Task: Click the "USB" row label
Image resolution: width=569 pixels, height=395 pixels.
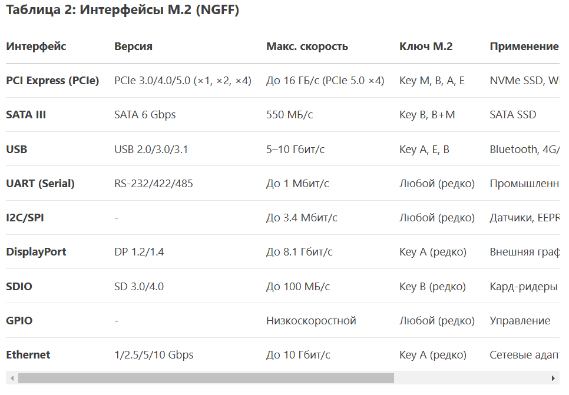Action: (x=16, y=150)
